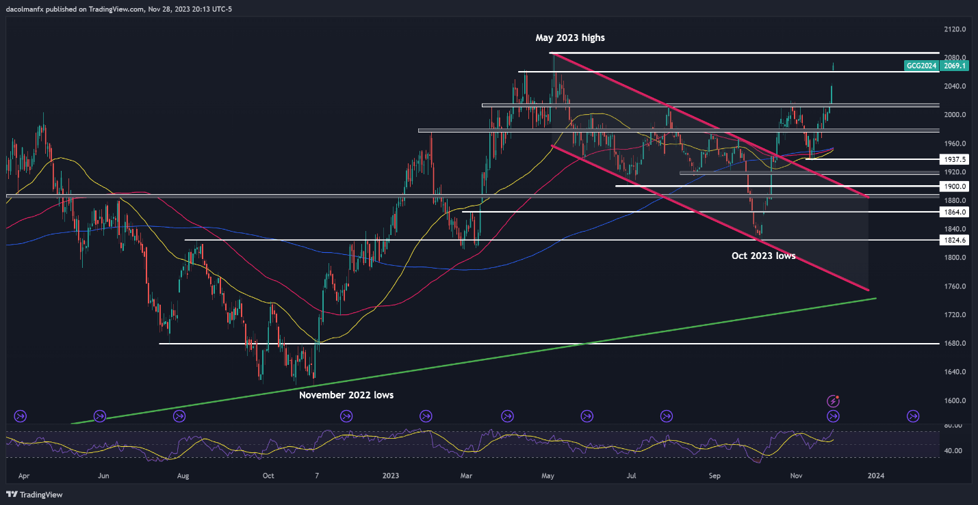Select the November 2022 lows annotation
The width and height of the screenshot is (978, 505).
click(347, 395)
